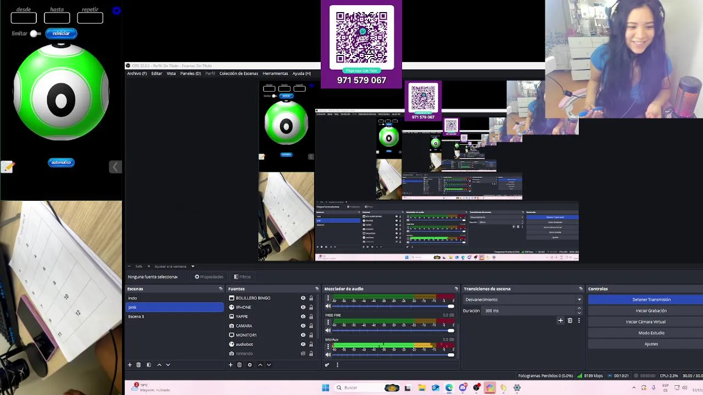The width and height of the screenshot is (703, 395).
Task: Adjust Mic/Aux volume slider
Action: click(x=393, y=354)
